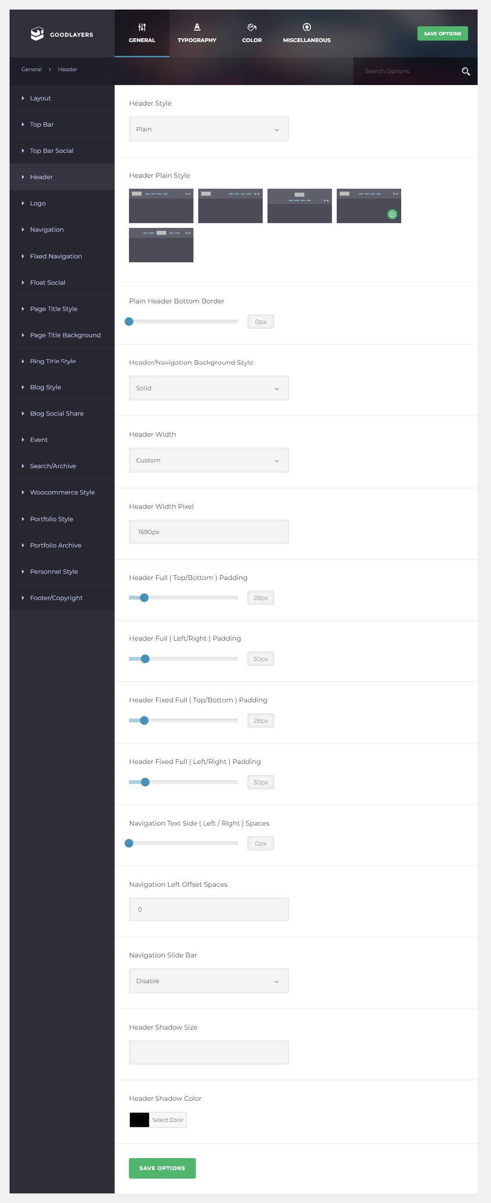Go to Footer/Copyright settings in sidebar
491x1203 pixels.
click(56, 598)
